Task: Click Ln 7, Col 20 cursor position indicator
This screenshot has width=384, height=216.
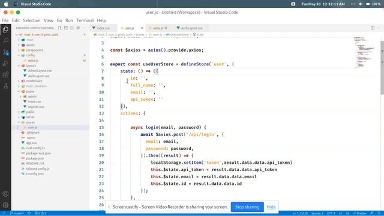Action: click(x=300, y=214)
